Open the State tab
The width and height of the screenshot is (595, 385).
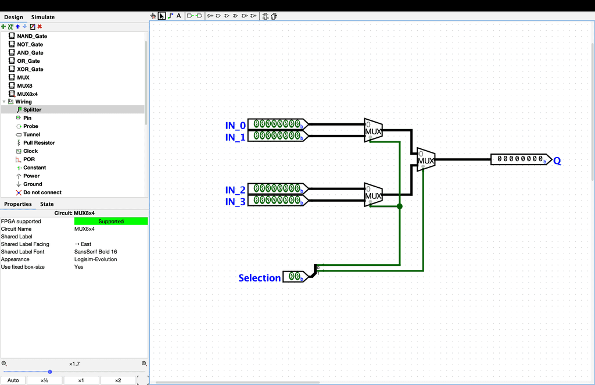click(x=47, y=204)
